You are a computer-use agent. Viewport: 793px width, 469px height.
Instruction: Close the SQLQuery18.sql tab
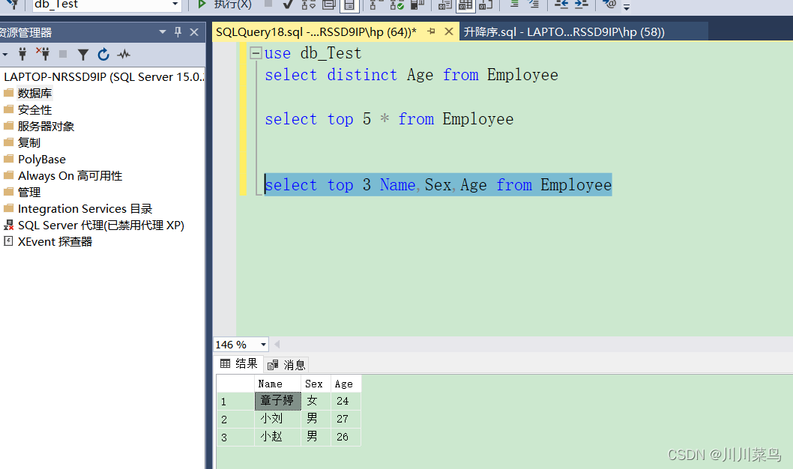[448, 31]
